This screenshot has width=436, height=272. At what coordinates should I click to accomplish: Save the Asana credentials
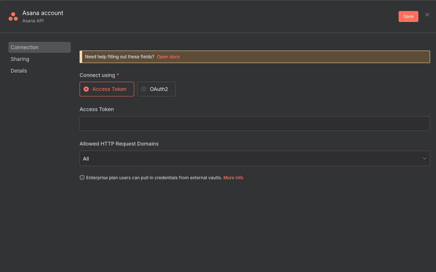(408, 16)
